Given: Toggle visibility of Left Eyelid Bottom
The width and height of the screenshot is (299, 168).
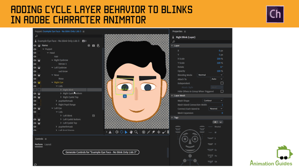Looking at the screenshot, I should (35, 119).
